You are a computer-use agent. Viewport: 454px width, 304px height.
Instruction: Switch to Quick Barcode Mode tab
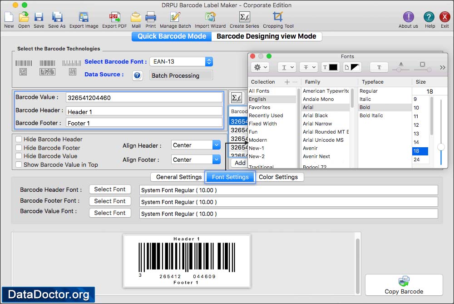[x=172, y=36]
